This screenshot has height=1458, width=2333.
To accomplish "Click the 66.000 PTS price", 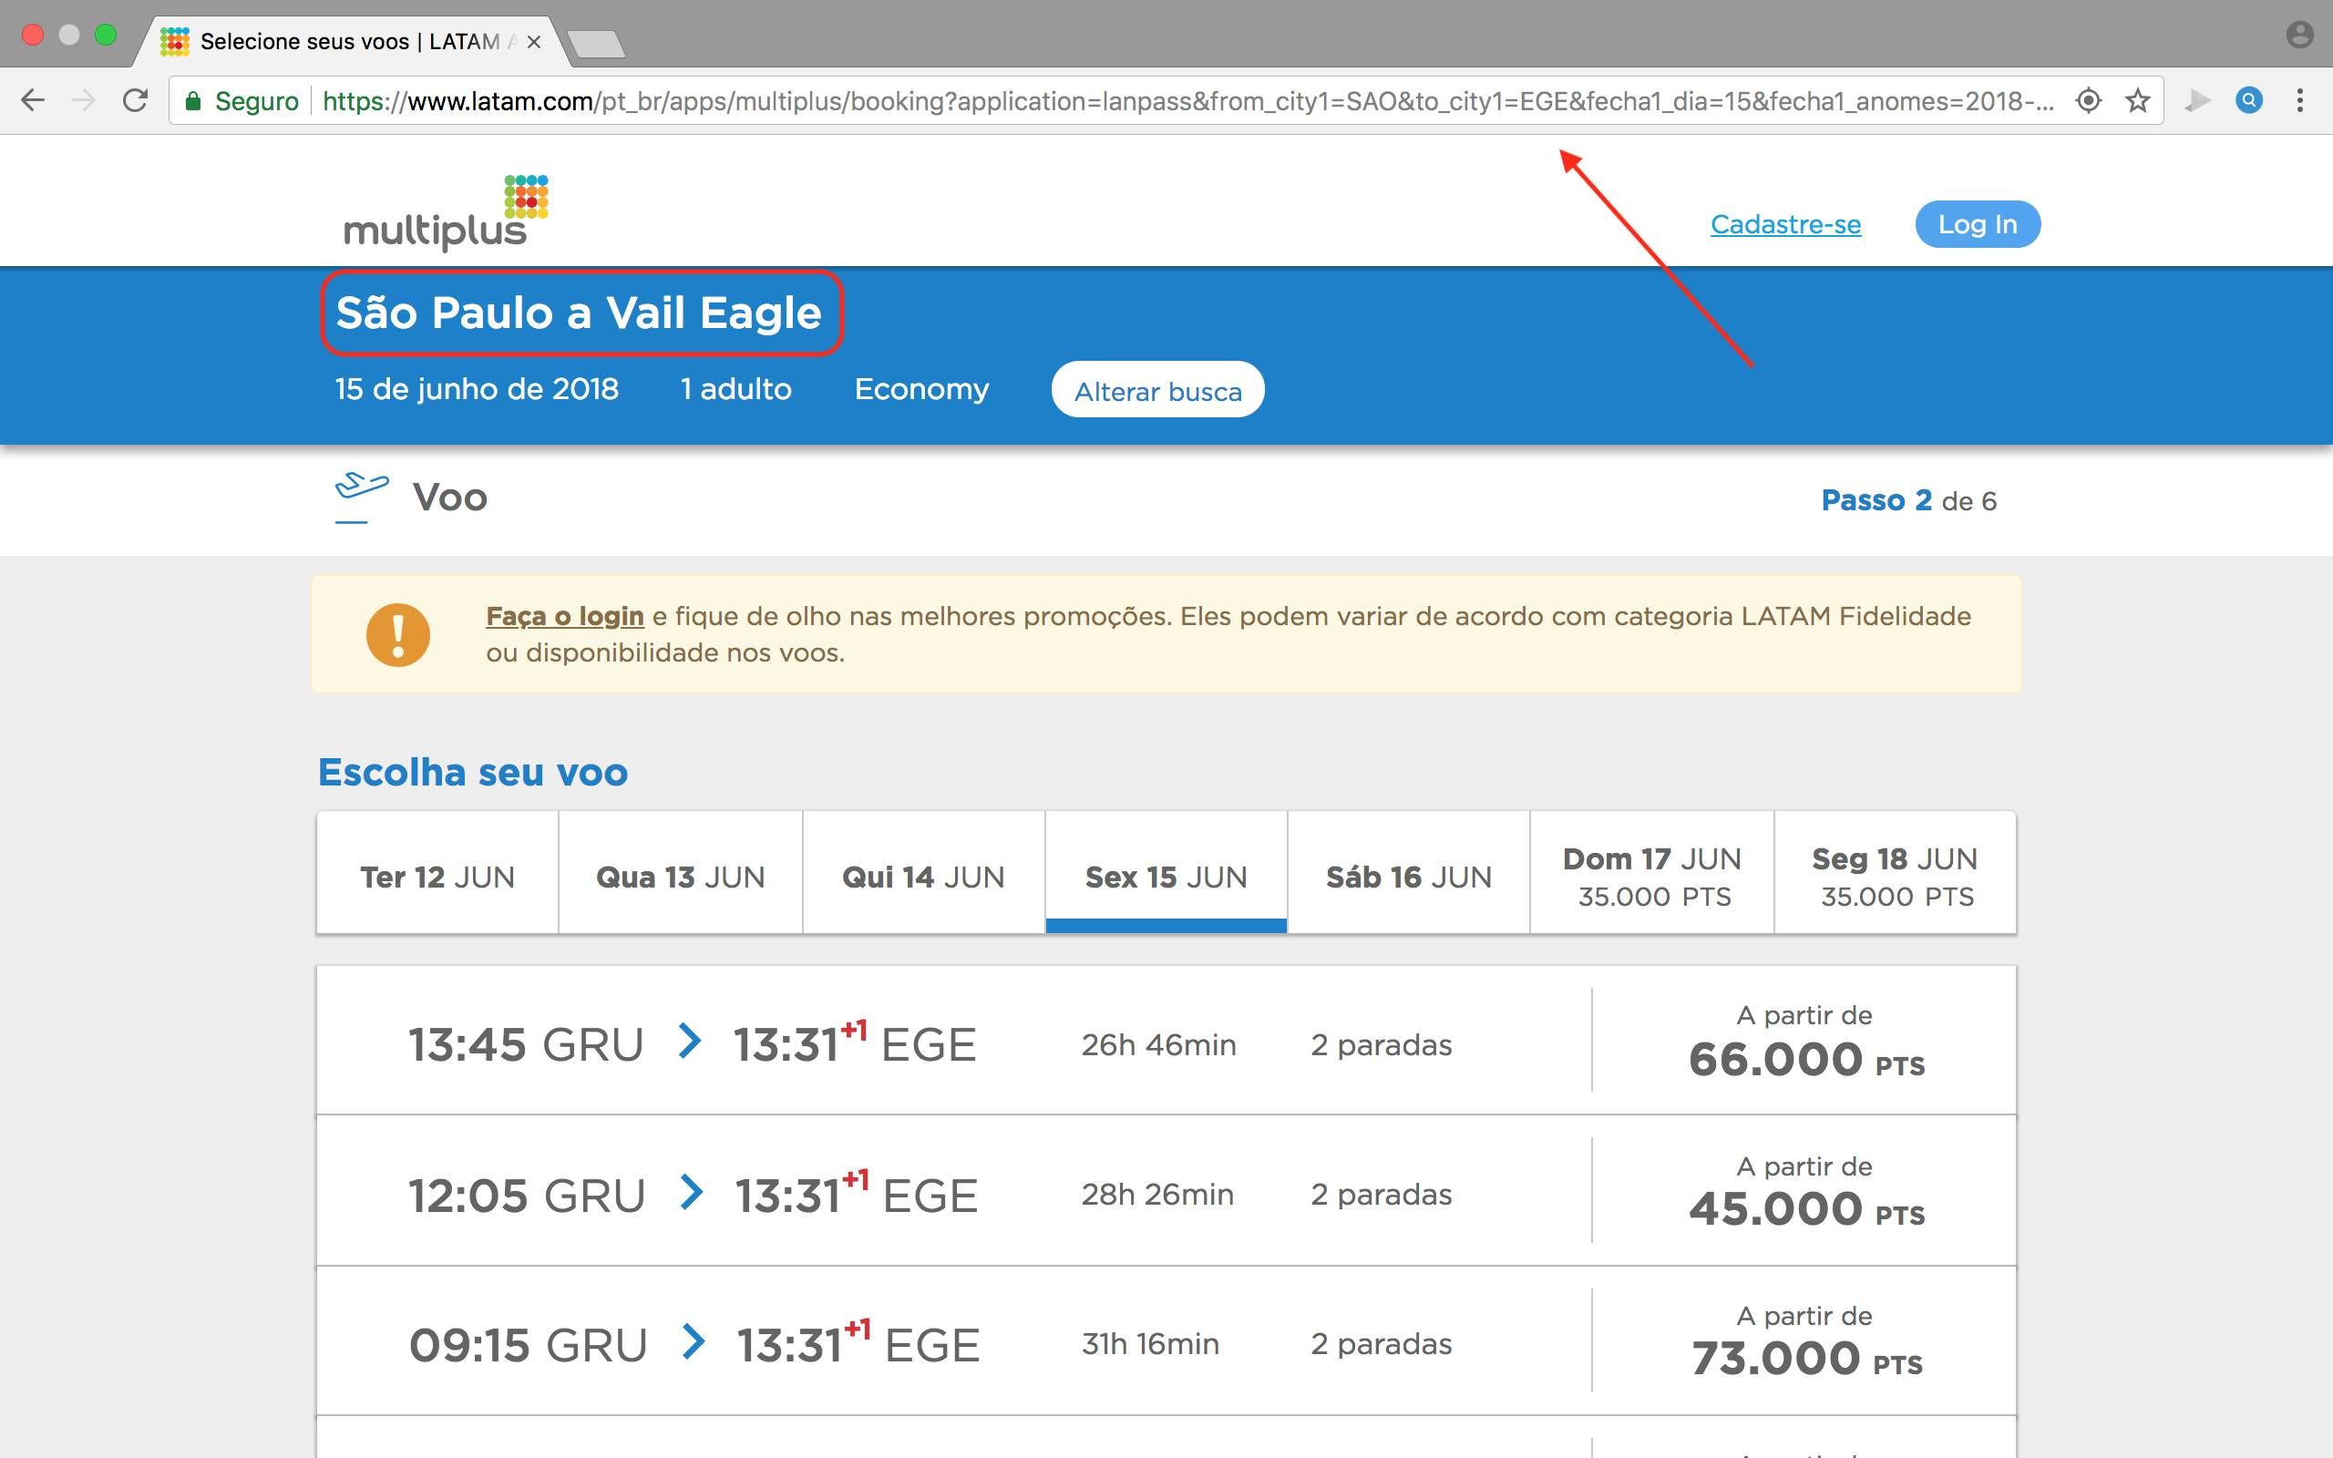I will [x=1805, y=1060].
